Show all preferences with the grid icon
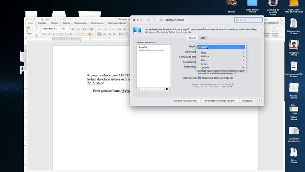 [x=162, y=20]
